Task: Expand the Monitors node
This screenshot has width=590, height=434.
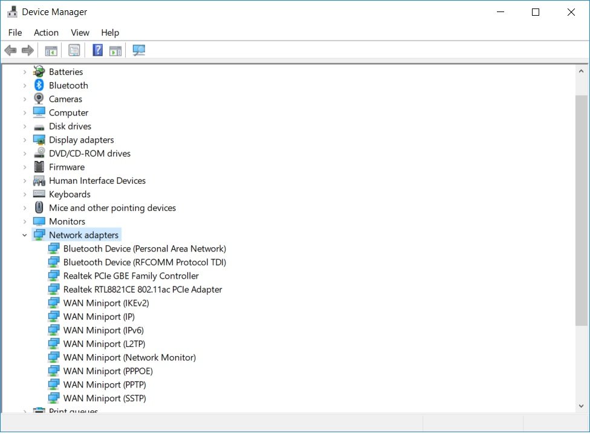Action: tap(24, 221)
